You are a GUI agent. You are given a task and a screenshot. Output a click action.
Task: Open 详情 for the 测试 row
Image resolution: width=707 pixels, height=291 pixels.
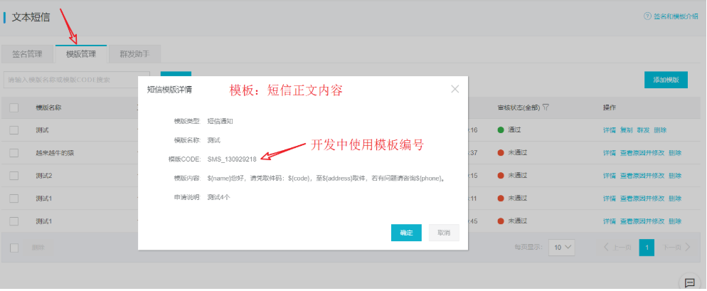click(609, 130)
